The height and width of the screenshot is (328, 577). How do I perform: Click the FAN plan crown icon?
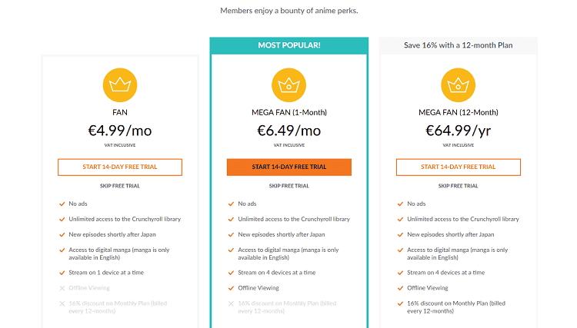point(120,84)
